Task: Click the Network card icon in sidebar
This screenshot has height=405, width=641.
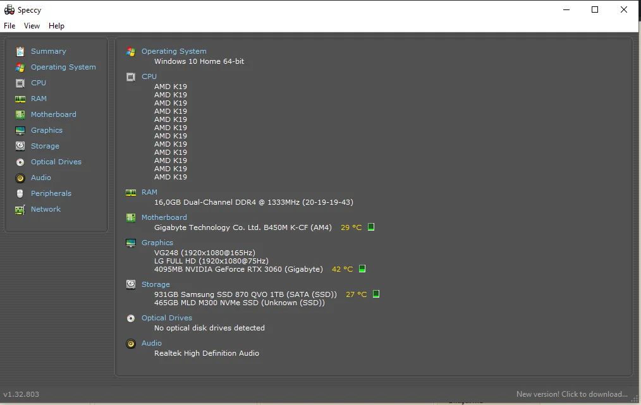Action: (x=20, y=210)
